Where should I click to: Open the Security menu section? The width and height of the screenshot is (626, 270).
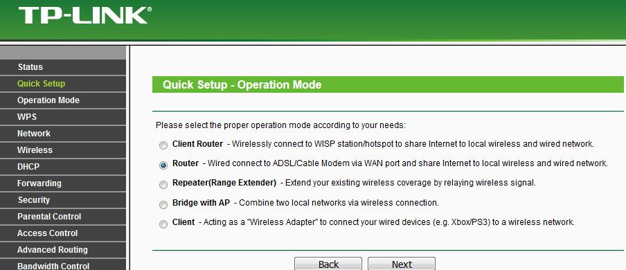(63, 200)
